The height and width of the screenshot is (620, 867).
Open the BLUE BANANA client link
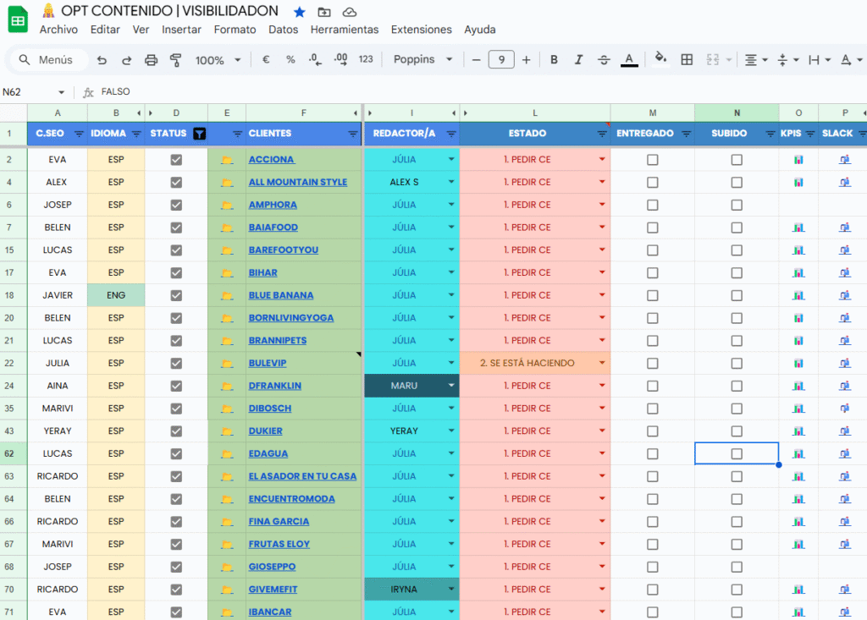[x=281, y=295]
